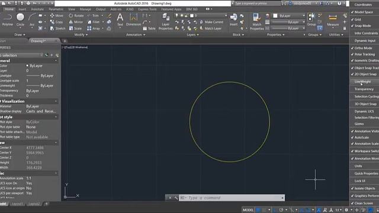Collapse the Visualization properties section
The width and height of the screenshot is (379, 213).
pos(56,101)
